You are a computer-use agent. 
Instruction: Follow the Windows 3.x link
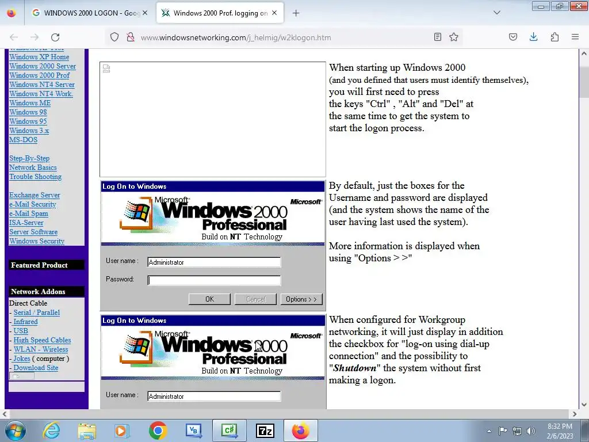29,131
